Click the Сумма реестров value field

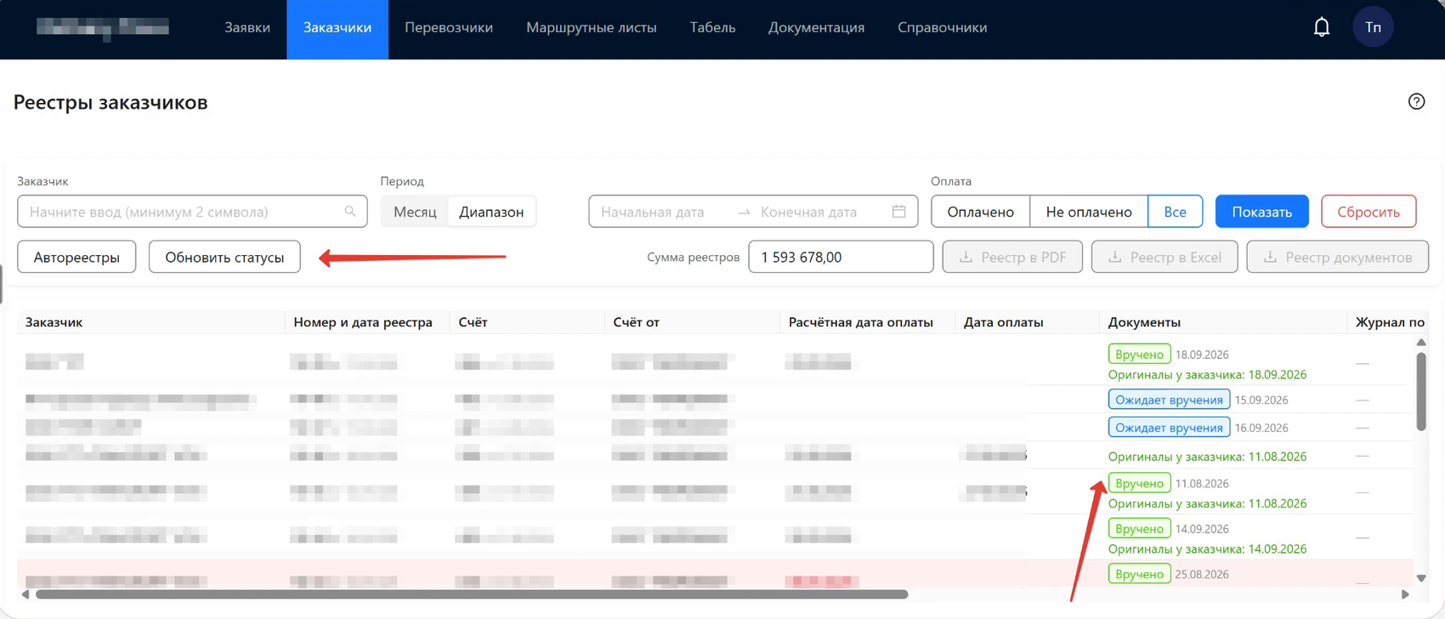tap(841, 257)
